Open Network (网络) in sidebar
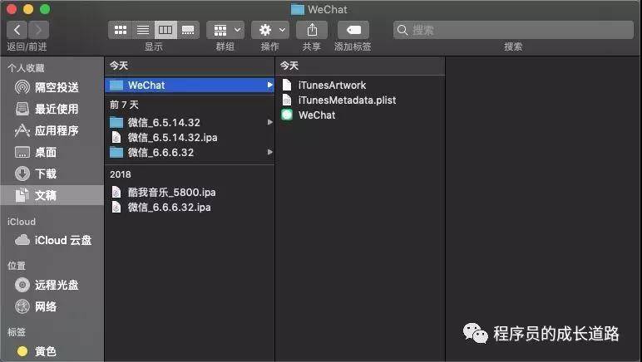Image resolution: width=642 pixels, height=362 pixels. click(x=52, y=306)
